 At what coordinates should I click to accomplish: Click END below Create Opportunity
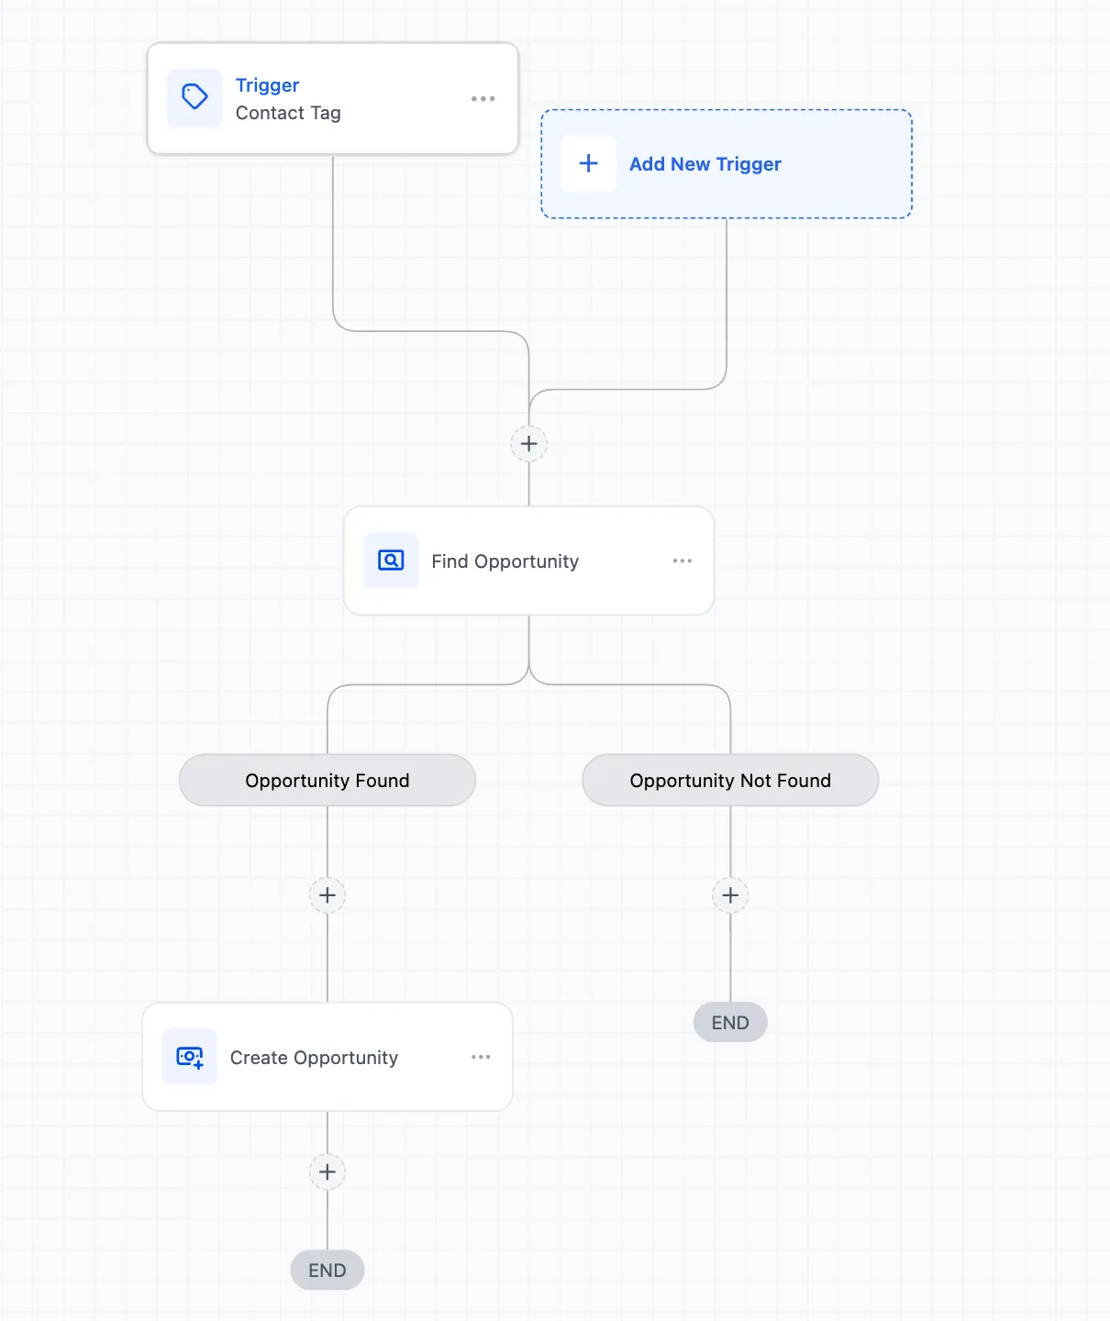[x=327, y=1271]
